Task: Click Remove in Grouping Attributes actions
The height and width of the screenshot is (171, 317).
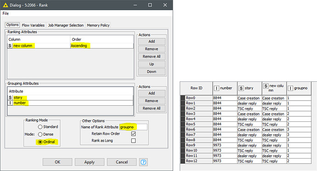Action: (x=152, y=101)
